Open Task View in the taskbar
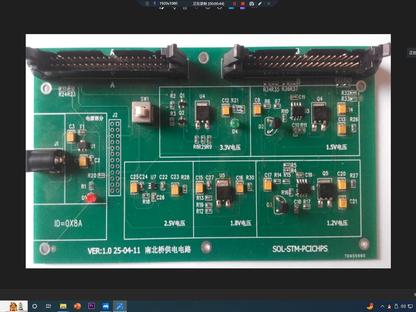Image resolution: width=416 pixels, height=312 pixels. (49, 306)
